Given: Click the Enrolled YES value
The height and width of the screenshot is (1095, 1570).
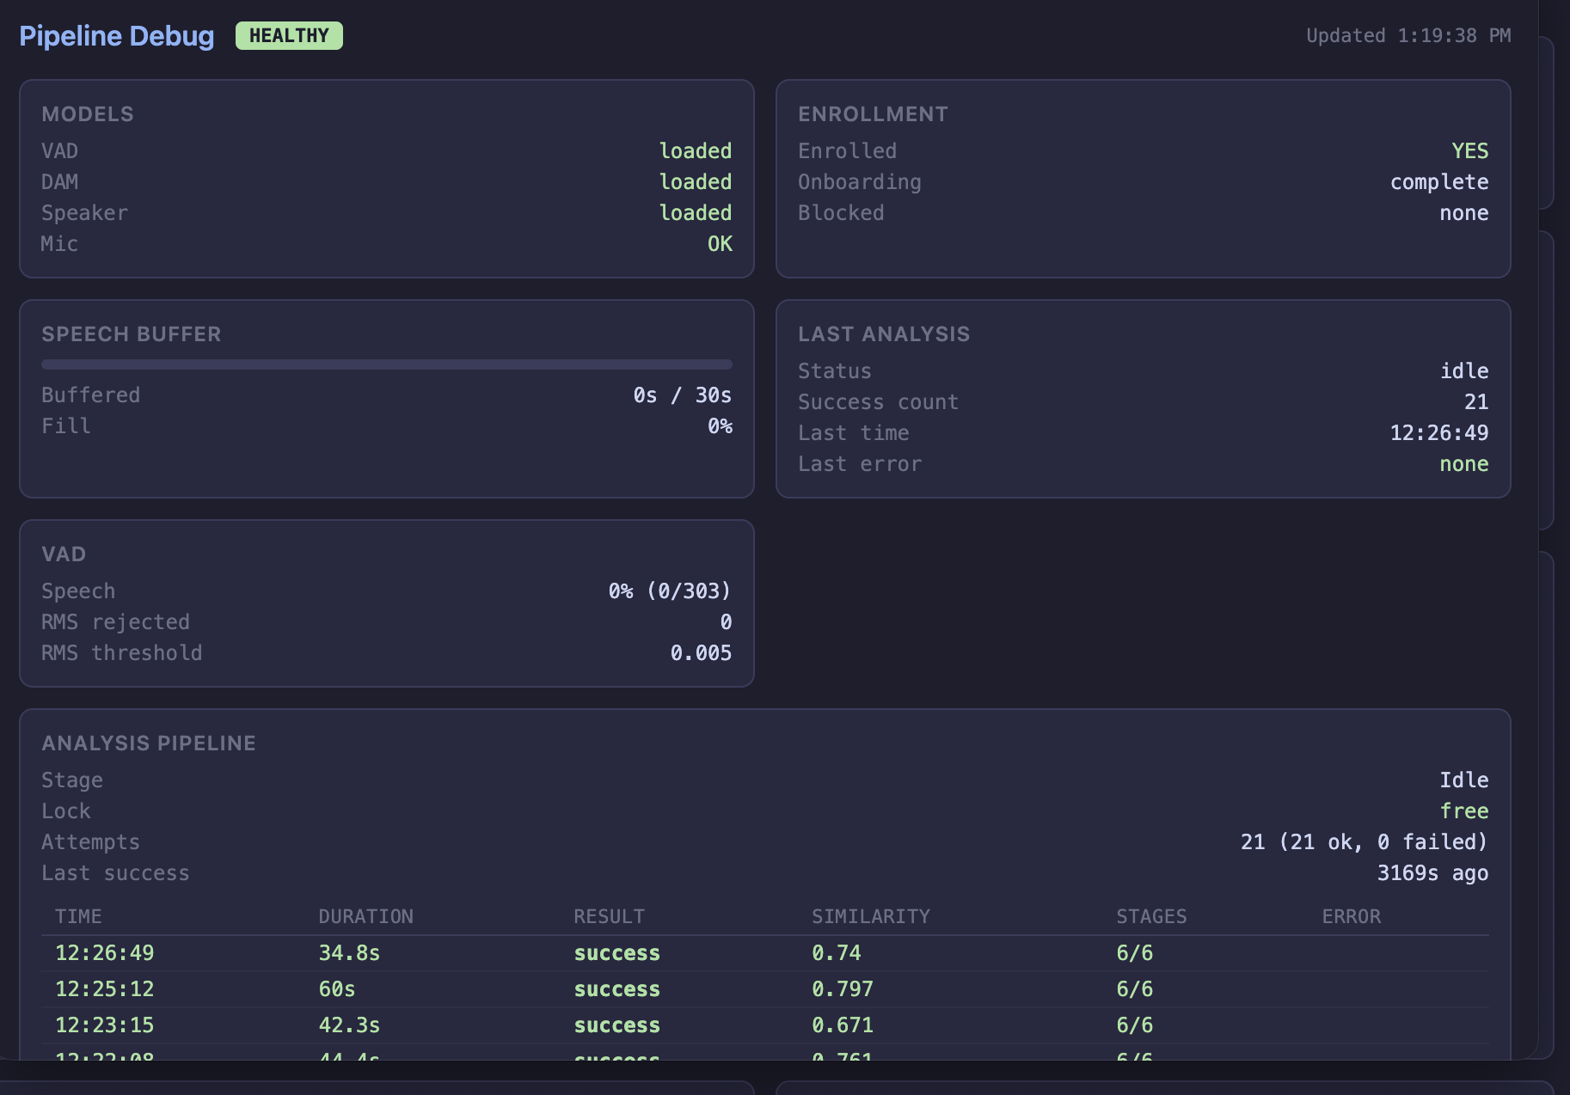Looking at the screenshot, I should pyautogui.click(x=1470, y=151).
